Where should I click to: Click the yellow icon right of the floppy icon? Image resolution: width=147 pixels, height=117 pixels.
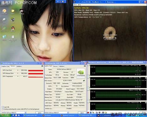click(106, 113)
